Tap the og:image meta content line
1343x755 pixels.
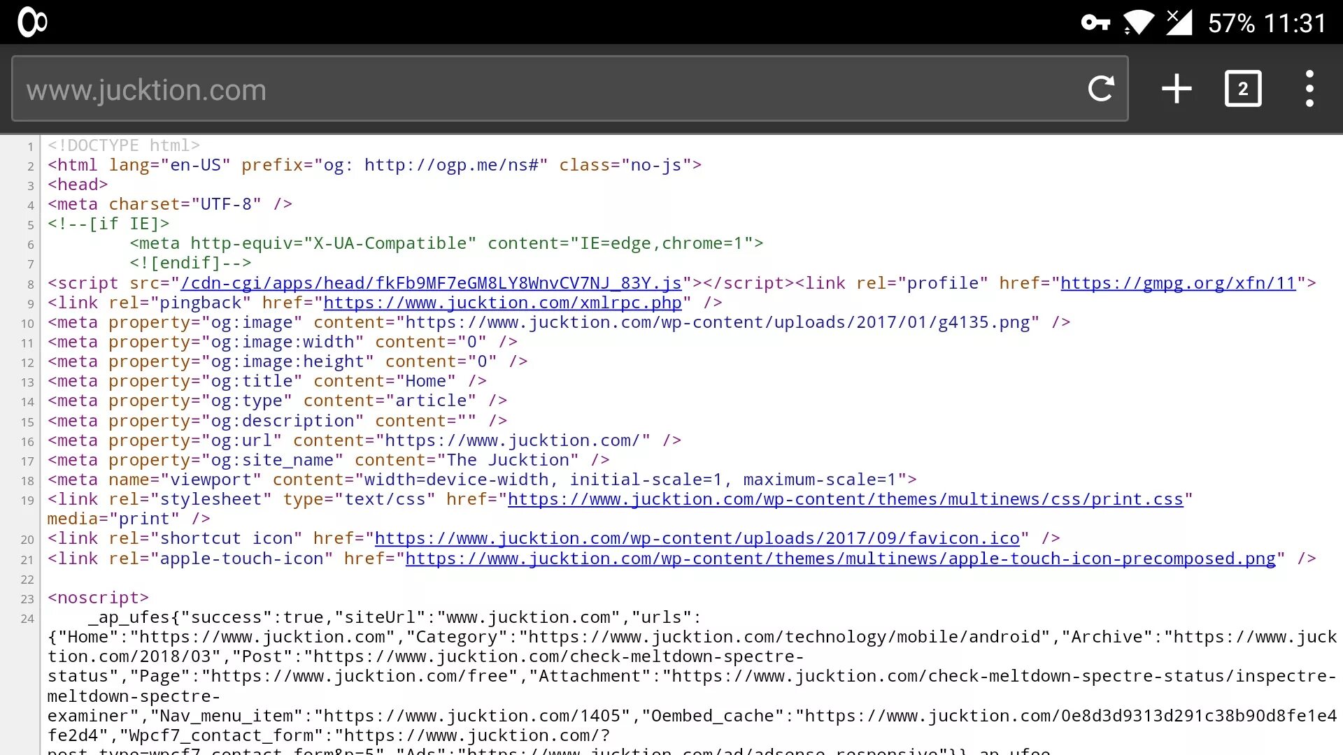(559, 322)
